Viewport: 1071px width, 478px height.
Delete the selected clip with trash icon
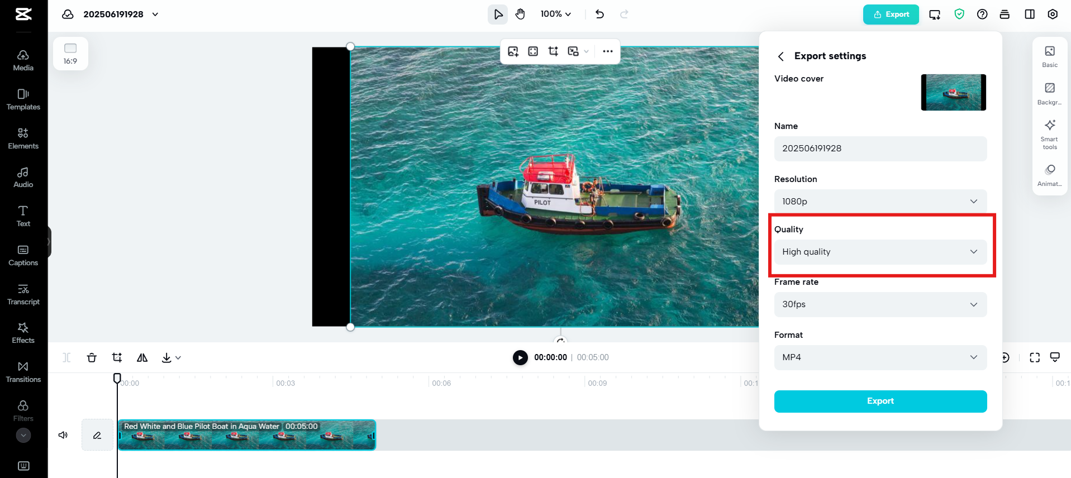tap(92, 357)
